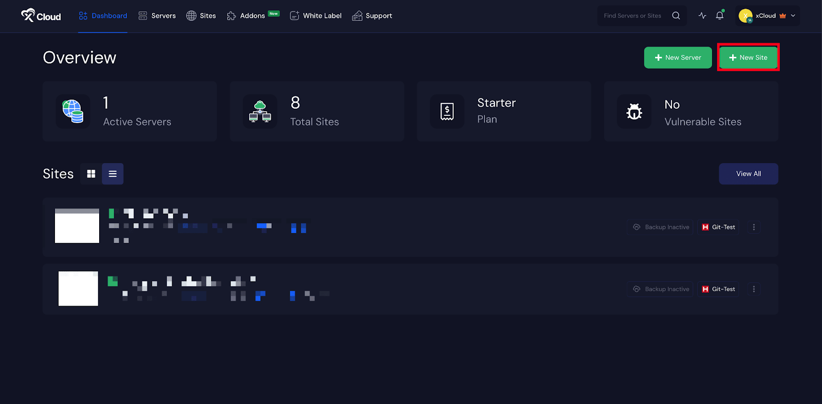Open second site's three-dot options menu
The height and width of the screenshot is (404, 822).
[754, 289]
